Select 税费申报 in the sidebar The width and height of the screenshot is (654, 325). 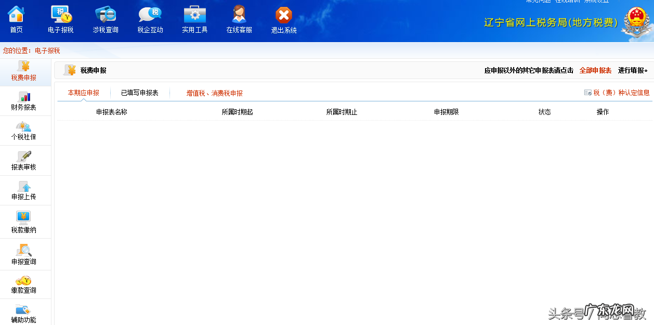pyautogui.click(x=24, y=72)
